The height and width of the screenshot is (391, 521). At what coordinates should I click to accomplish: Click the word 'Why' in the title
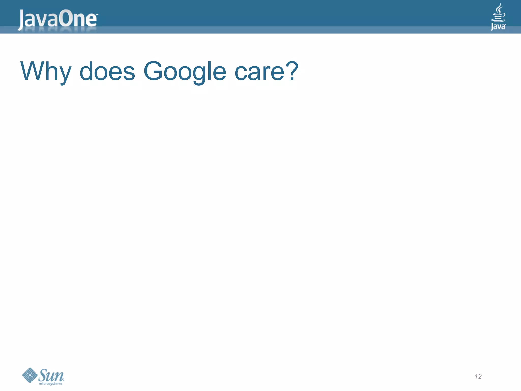tap(46, 71)
